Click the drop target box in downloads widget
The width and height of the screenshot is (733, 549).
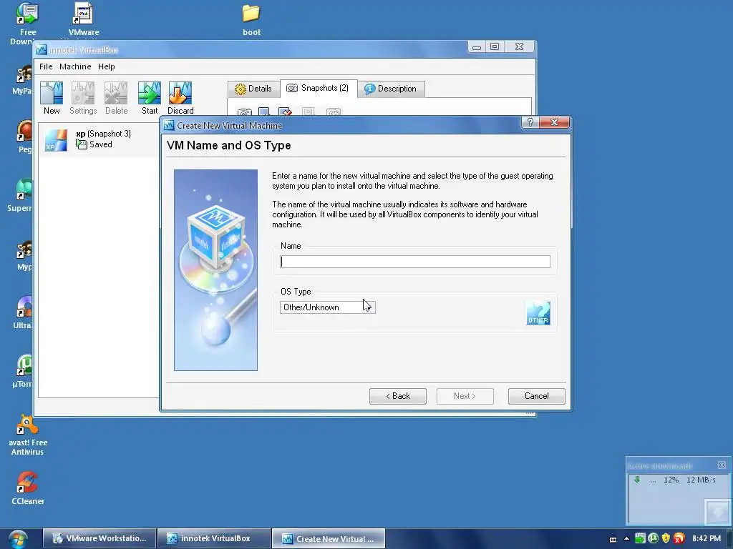[x=717, y=512]
